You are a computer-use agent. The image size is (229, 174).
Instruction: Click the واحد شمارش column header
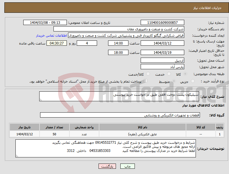(84, 127)
